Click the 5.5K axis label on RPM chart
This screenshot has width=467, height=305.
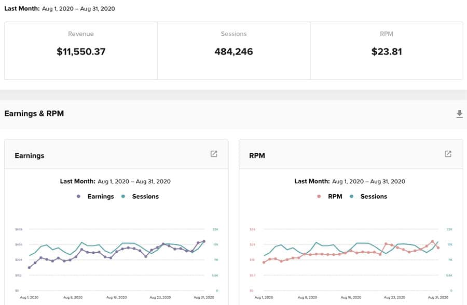click(x=449, y=275)
